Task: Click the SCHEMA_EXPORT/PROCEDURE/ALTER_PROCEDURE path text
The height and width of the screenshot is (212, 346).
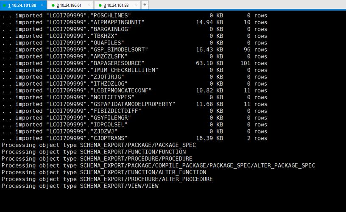Action: point(146,179)
